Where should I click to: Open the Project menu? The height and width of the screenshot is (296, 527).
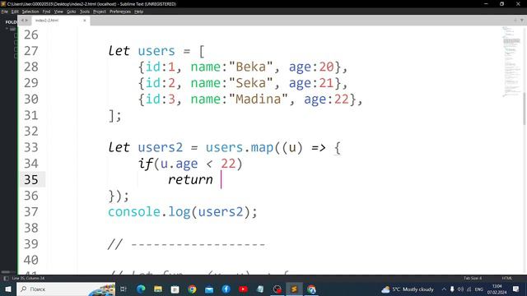100,12
